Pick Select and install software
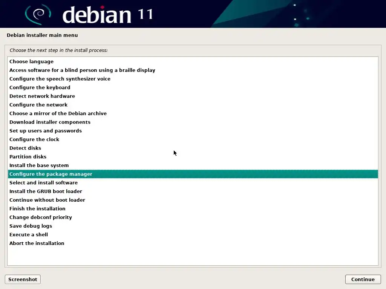Image resolution: width=386 pixels, height=289 pixels. pyautogui.click(x=193, y=183)
